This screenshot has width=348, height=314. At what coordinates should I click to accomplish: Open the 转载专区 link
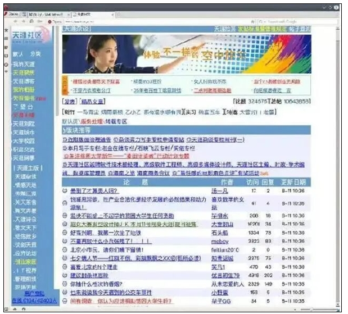pos(116,121)
